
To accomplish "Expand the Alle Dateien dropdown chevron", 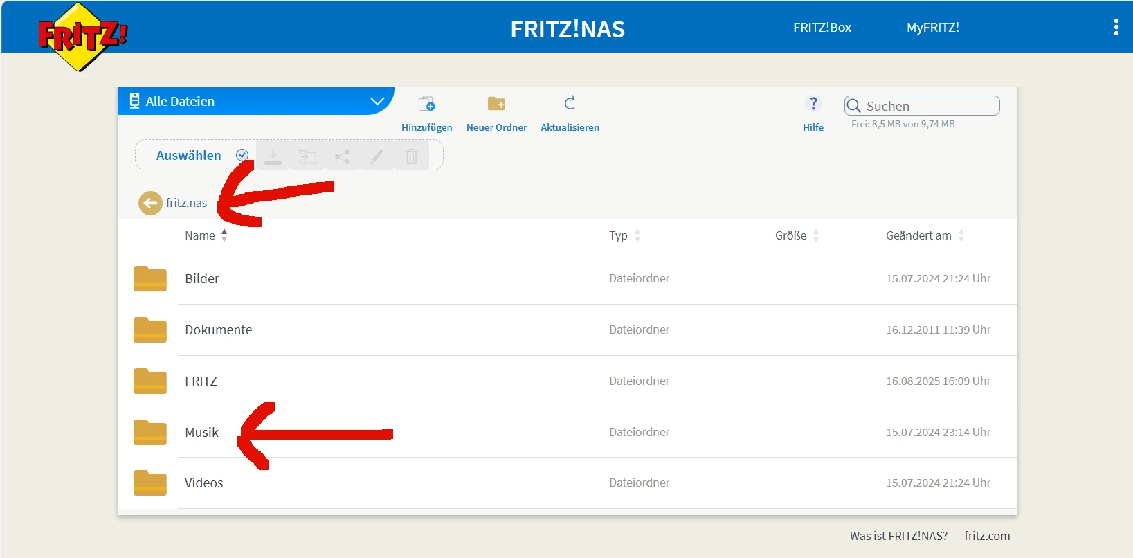I will pyautogui.click(x=377, y=101).
